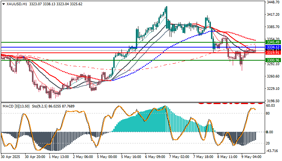Image resolution: width=282 pixels, height=161 pixels.
Task: Click the 80 level on stochastic scale
Action: click(268, 113)
